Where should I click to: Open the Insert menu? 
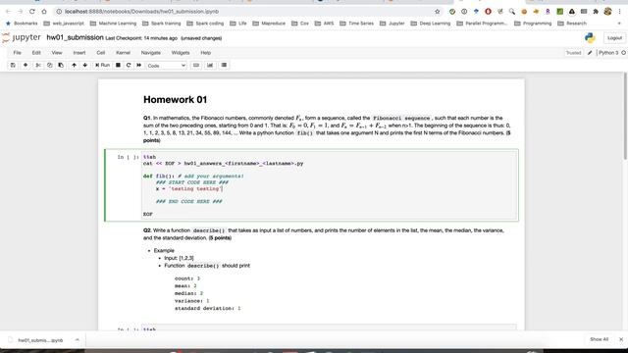click(x=79, y=53)
